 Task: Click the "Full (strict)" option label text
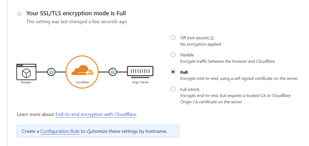190,89
